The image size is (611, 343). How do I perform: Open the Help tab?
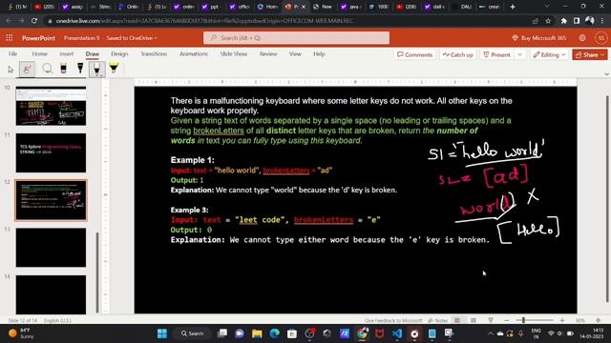pos(319,53)
